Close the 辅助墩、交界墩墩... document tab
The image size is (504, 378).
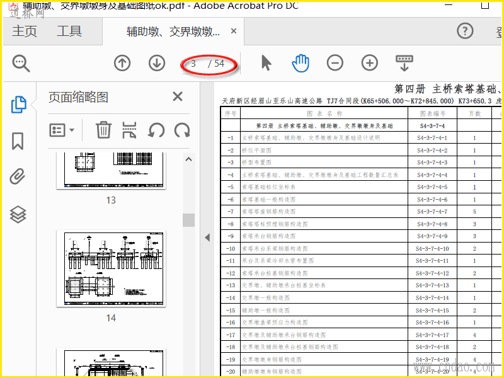coord(234,31)
